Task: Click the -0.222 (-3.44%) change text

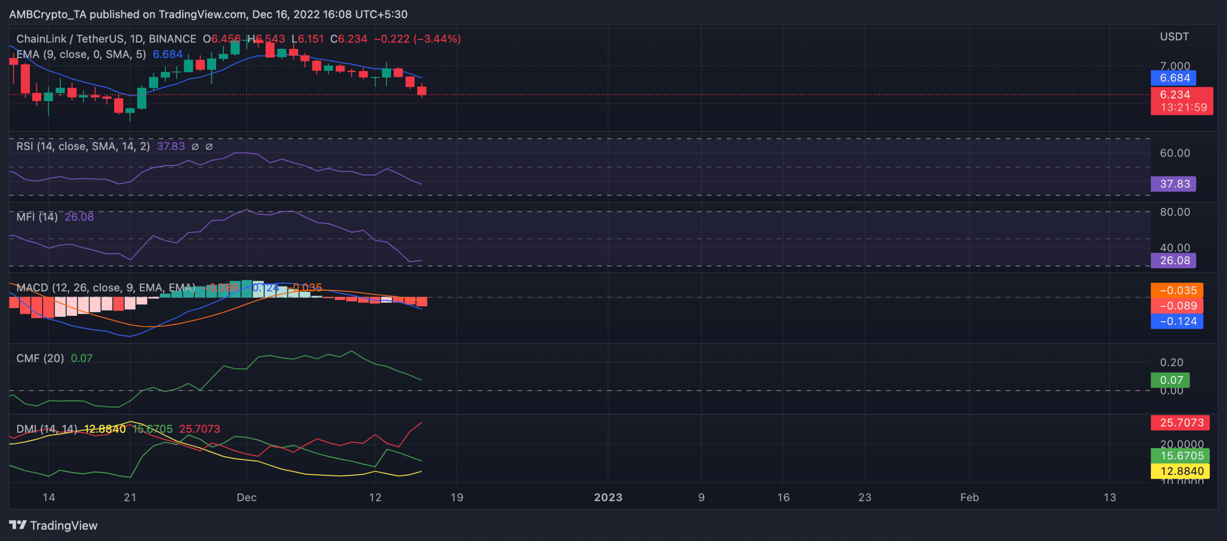Action: tap(417, 39)
